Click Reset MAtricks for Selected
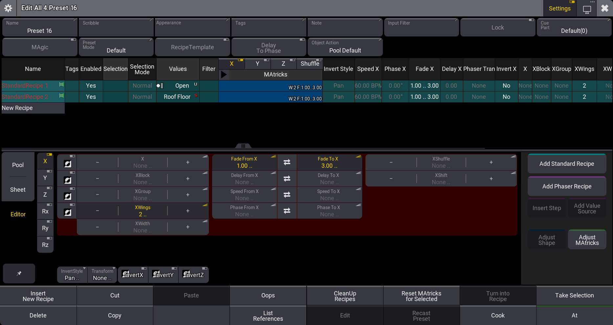 click(x=421, y=296)
